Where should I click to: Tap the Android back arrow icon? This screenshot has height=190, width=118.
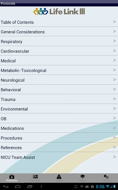6,187
